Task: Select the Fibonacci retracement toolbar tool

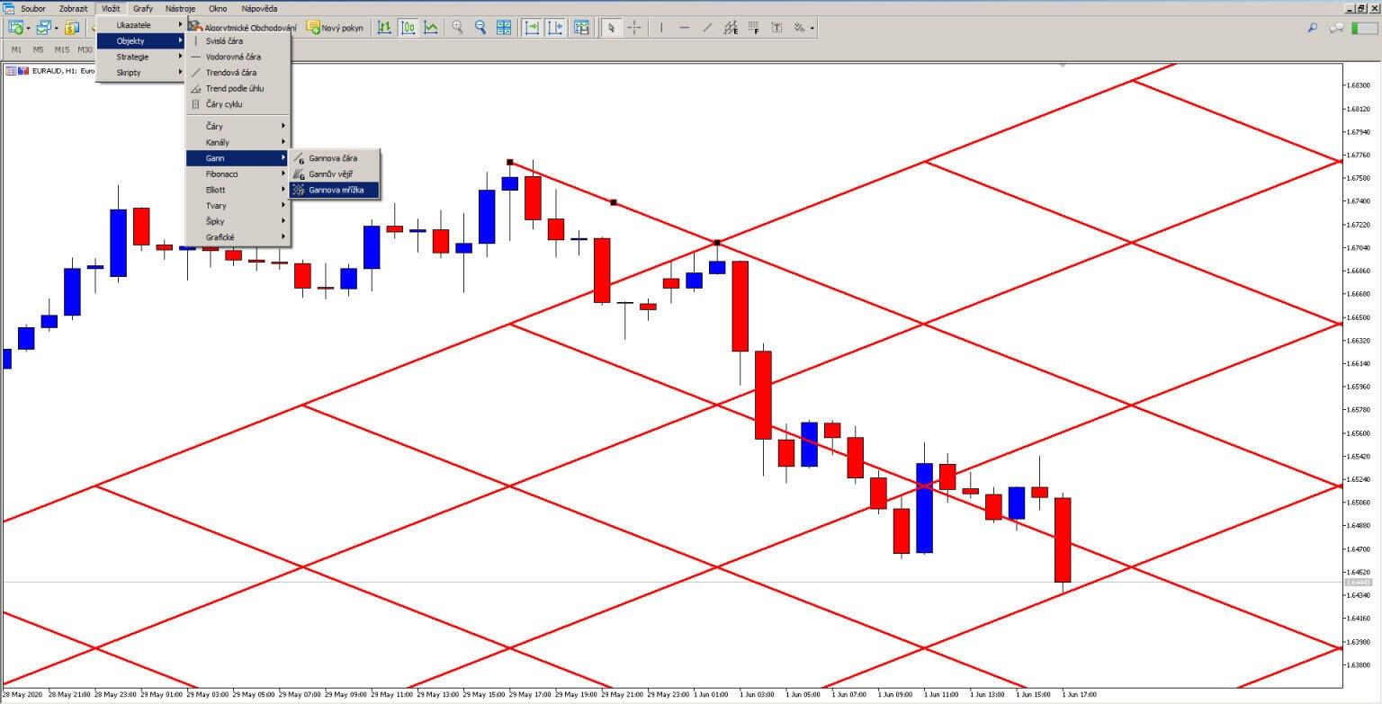Action: 753,28
